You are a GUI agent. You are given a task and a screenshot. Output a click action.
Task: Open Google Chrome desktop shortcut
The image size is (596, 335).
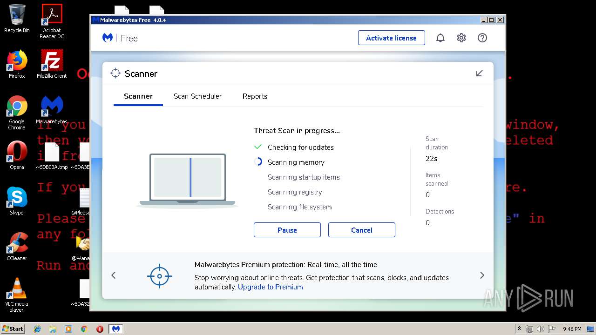pos(17,113)
